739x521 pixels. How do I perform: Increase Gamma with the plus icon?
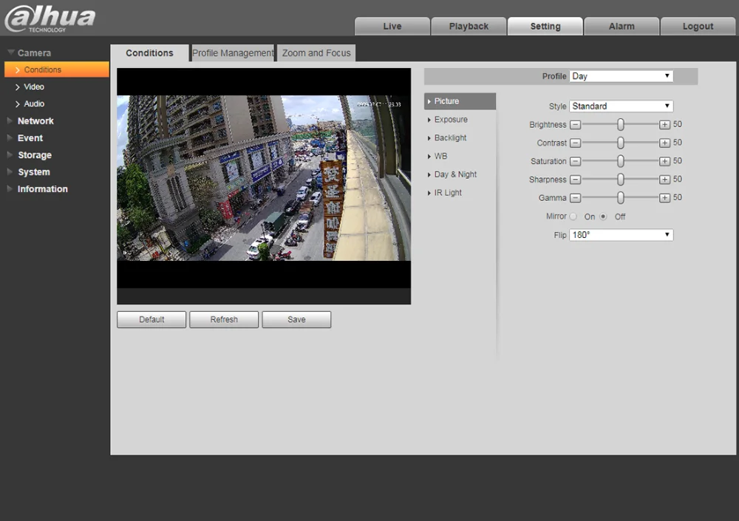(x=664, y=198)
